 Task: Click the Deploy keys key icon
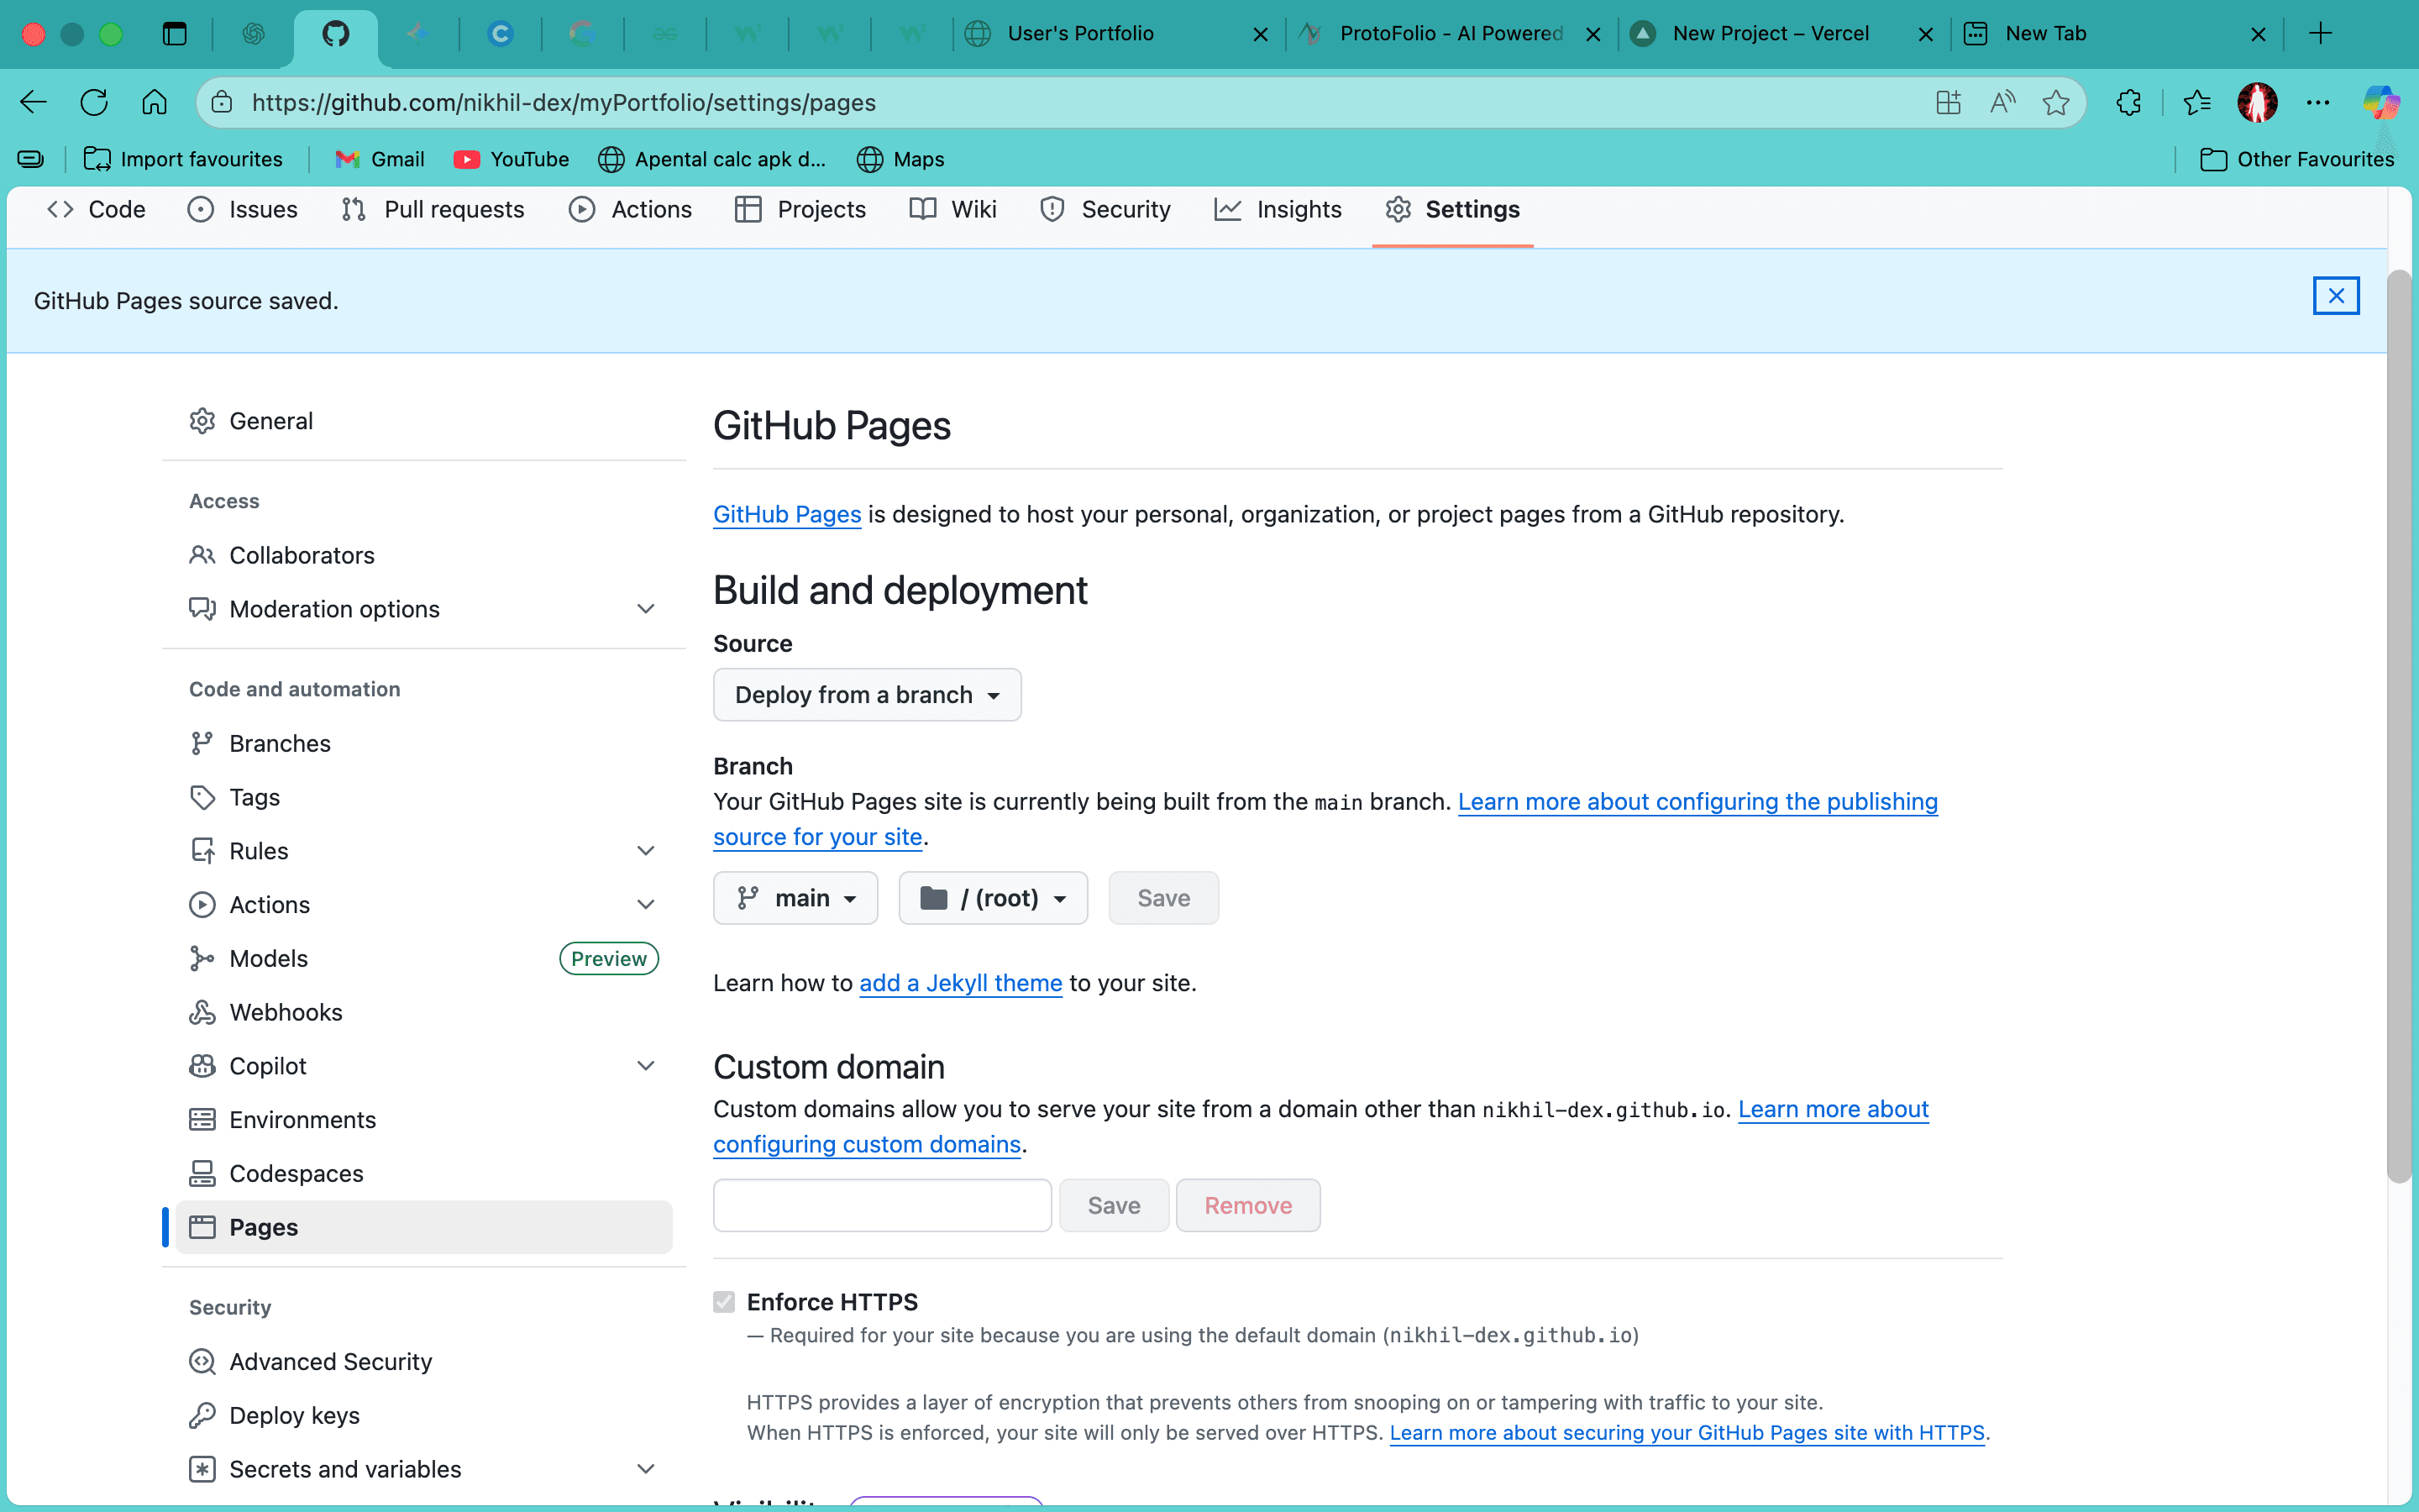202,1415
